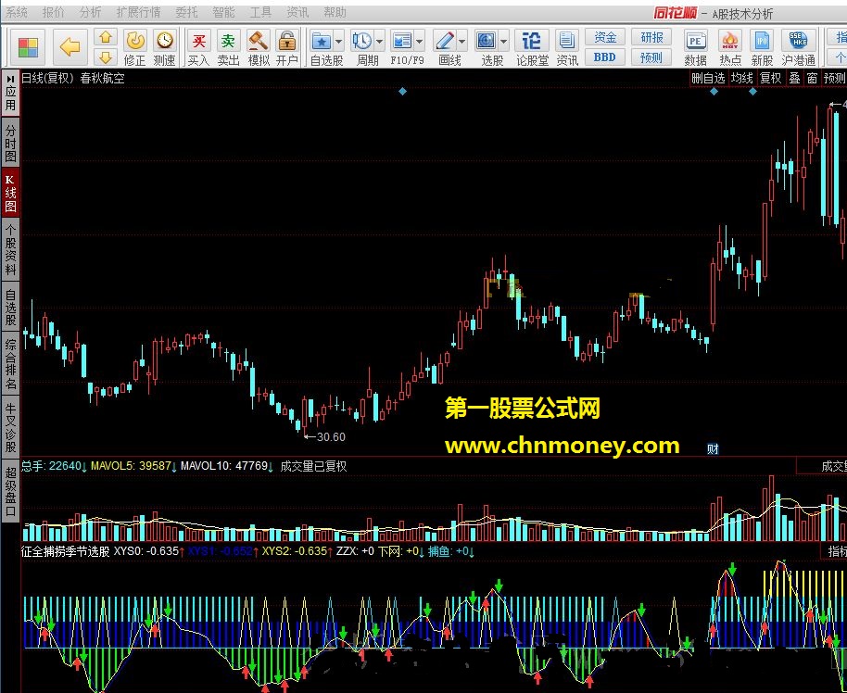This screenshot has height=693, width=847.
Task: Click the up arrow page button
Action: coord(106,37)
